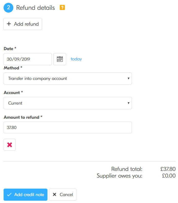The height and width of the screenshot is (203, 178).
Task: Set the date using the today link
Action: [x=76, y=59]
